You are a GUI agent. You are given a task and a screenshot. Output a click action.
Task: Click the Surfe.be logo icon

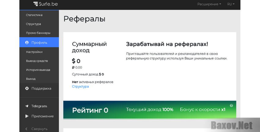click(36, 4)
